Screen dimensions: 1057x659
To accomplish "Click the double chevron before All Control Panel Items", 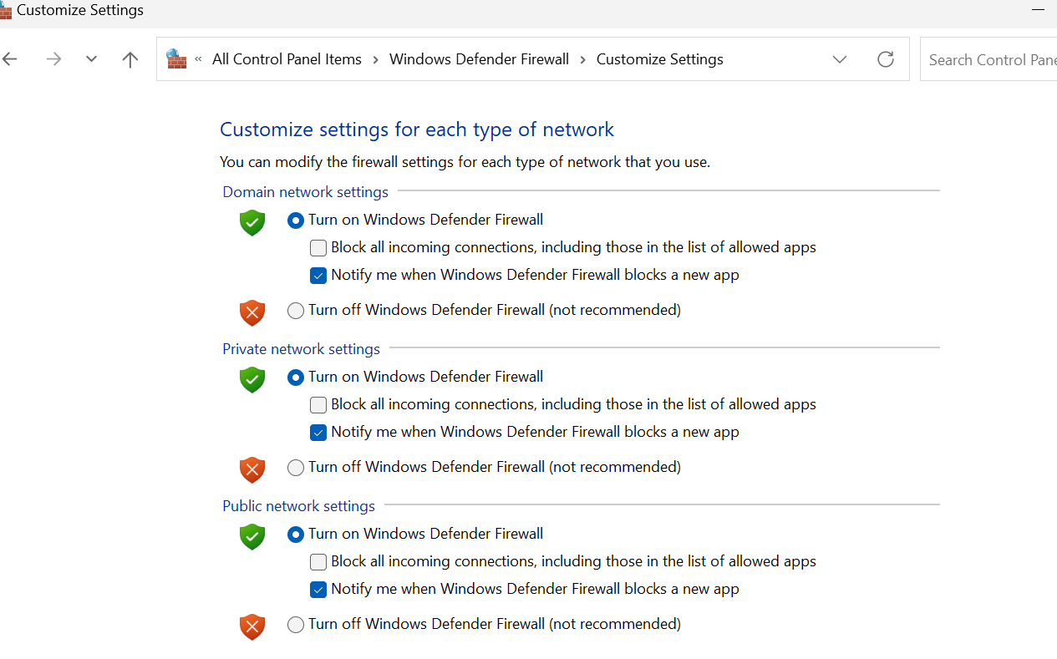I will (x=199, y=59).
